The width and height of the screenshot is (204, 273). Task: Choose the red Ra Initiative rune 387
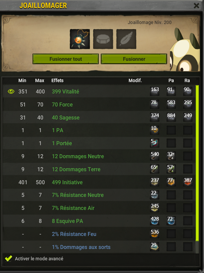[188, 182]
